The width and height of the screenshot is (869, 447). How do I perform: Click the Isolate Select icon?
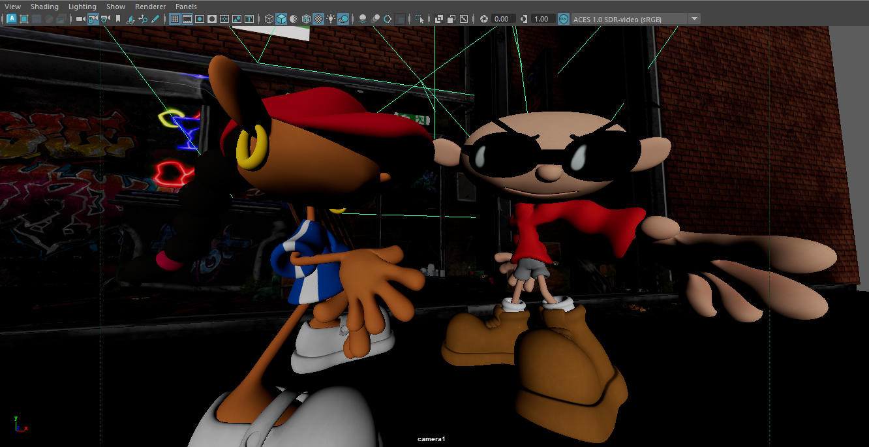(x=419, y=19)
